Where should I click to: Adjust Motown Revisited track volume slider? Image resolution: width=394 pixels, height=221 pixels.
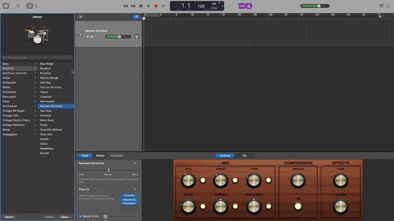pyautogui.click(x=118, y=37)
